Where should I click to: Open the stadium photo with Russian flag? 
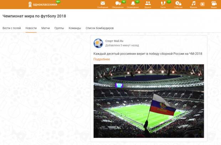pos(149,101)
